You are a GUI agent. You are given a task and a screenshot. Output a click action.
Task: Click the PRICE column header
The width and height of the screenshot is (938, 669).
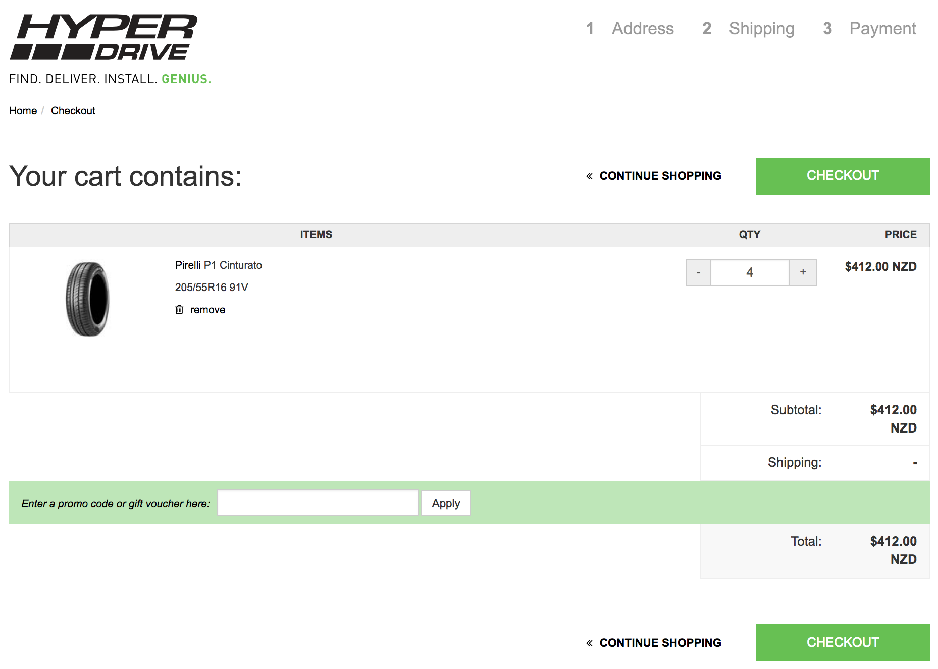tap(901, 235)
